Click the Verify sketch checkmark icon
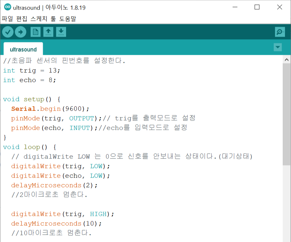Viewport: 291px width, 242px height. 8,32
